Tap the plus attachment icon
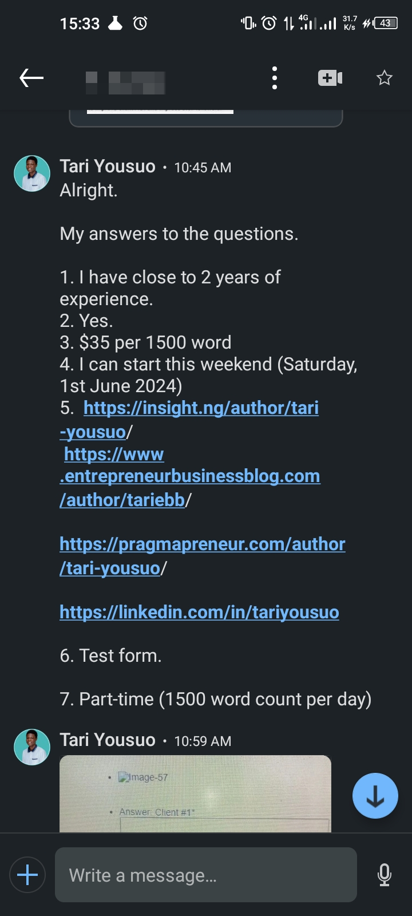 [27, 875]
